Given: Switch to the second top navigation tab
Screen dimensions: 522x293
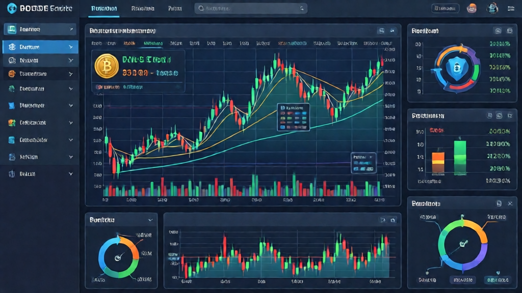Looking at the screenshot, I should pos(143,9).
